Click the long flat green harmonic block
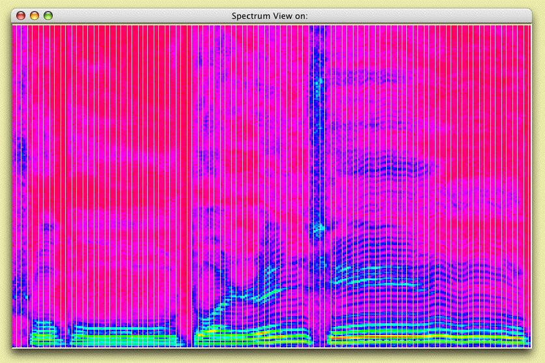The width and height of the screenshot is (545, 363). click(x=123, y=336)
